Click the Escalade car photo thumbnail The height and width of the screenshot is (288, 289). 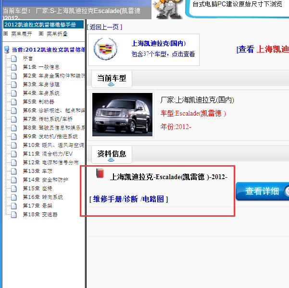pyautogui.click(x=123, y=115)
